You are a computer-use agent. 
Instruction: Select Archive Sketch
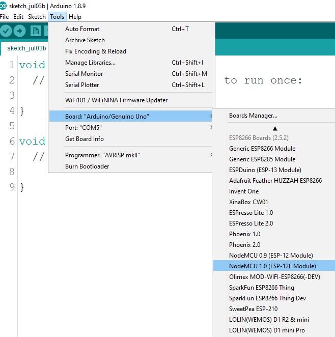pyautogui.click(x=131, y=40)
